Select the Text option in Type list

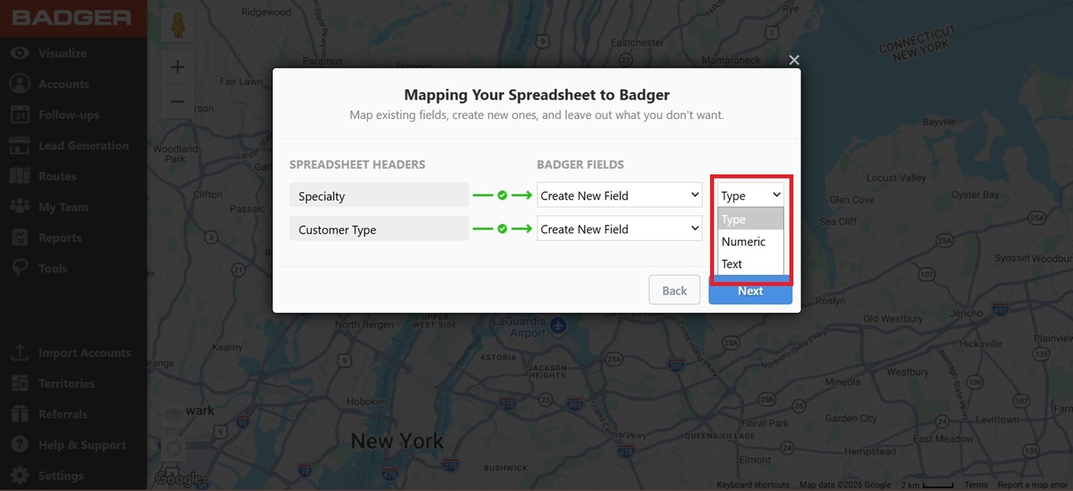coord(751,264)
